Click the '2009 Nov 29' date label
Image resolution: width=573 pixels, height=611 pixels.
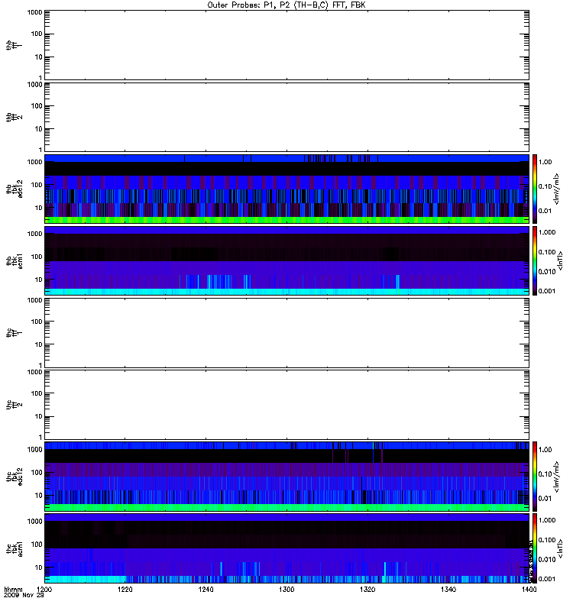pos(24,596)
